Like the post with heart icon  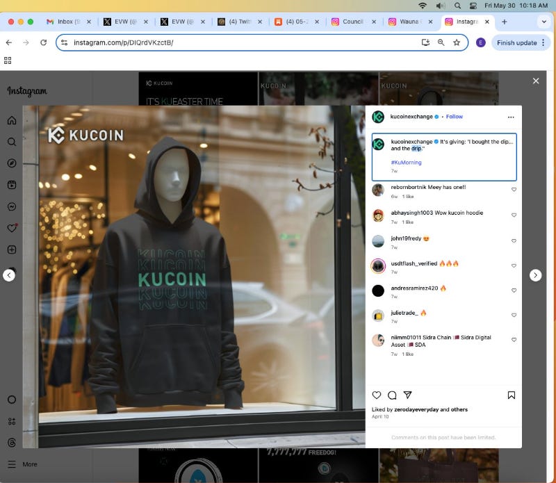(x=377, y=395)
